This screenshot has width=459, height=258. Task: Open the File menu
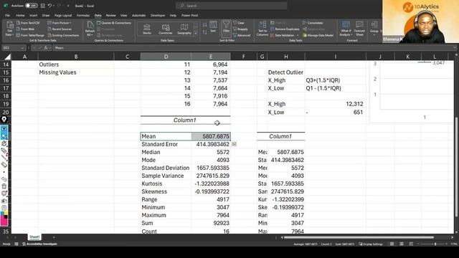coord(7,16)
